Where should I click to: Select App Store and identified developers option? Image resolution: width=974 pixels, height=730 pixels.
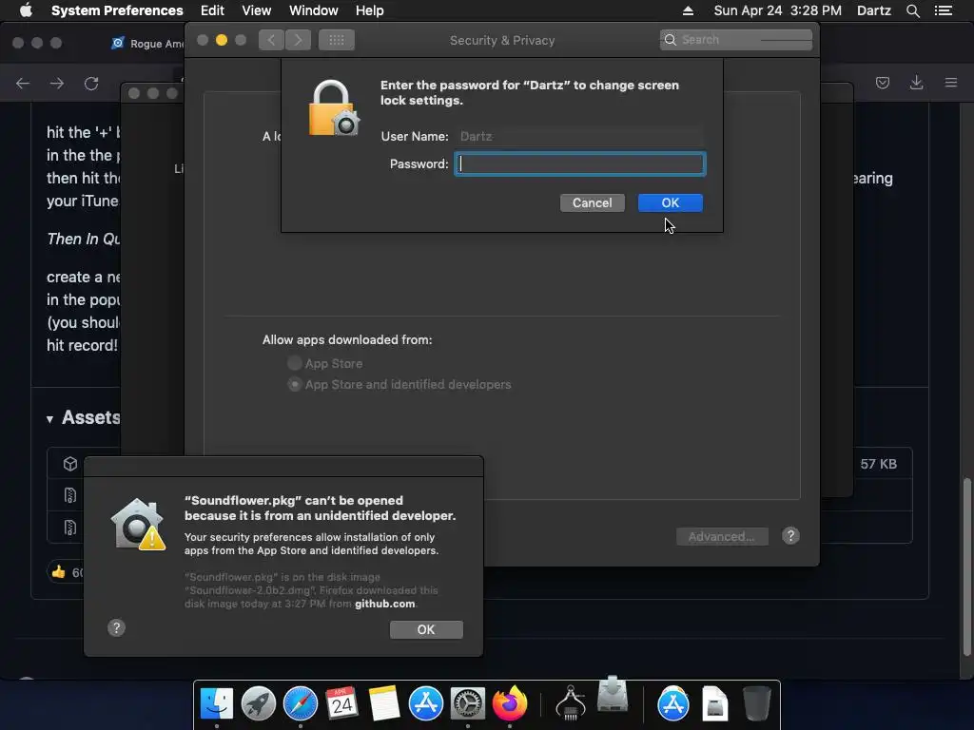295,384
